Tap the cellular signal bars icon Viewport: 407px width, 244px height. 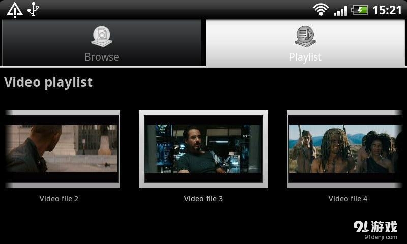click(340, 11)
